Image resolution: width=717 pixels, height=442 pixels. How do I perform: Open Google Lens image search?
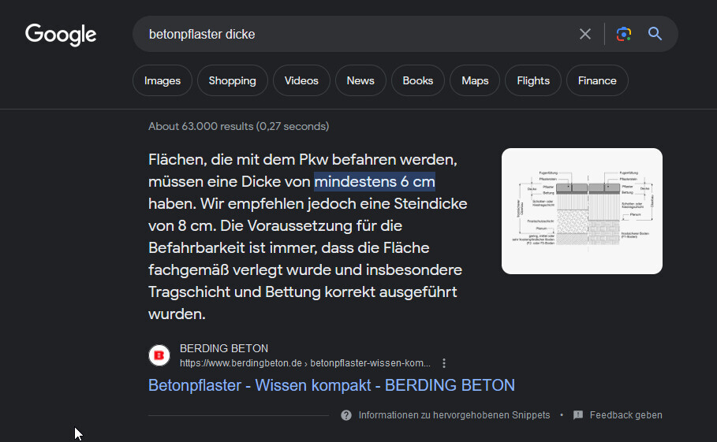pos(624,34)
